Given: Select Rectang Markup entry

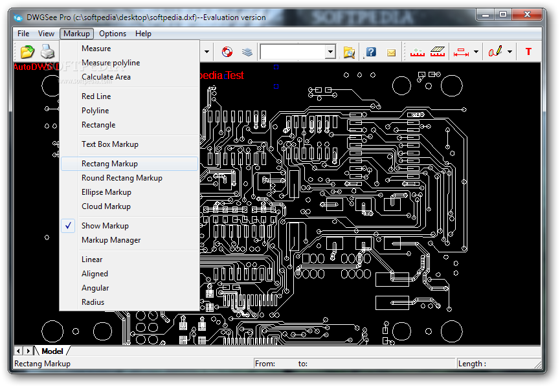Looking at the screenshot, I should (129, 164).
